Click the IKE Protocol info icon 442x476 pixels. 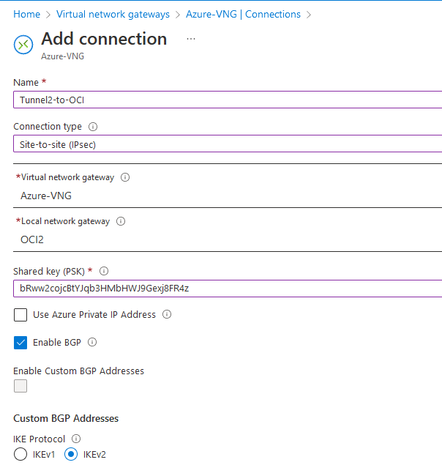click(77, 439)
